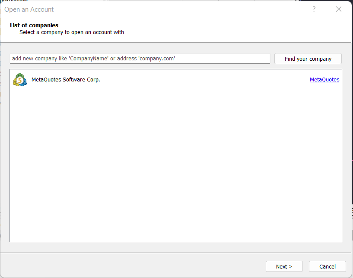Click the Find your company button
353x278 pixels.
(x=308, y=59)
